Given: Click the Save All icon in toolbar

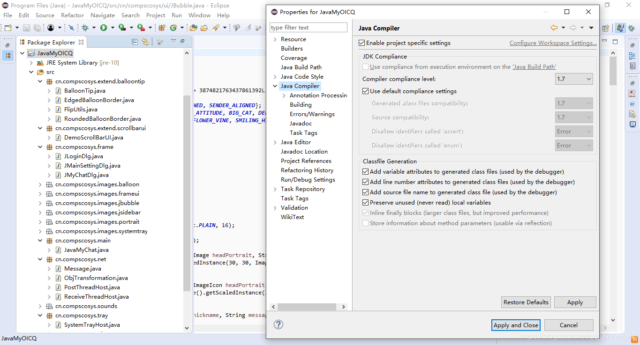Looking at the screenshot, I should (x=37, y=28).
